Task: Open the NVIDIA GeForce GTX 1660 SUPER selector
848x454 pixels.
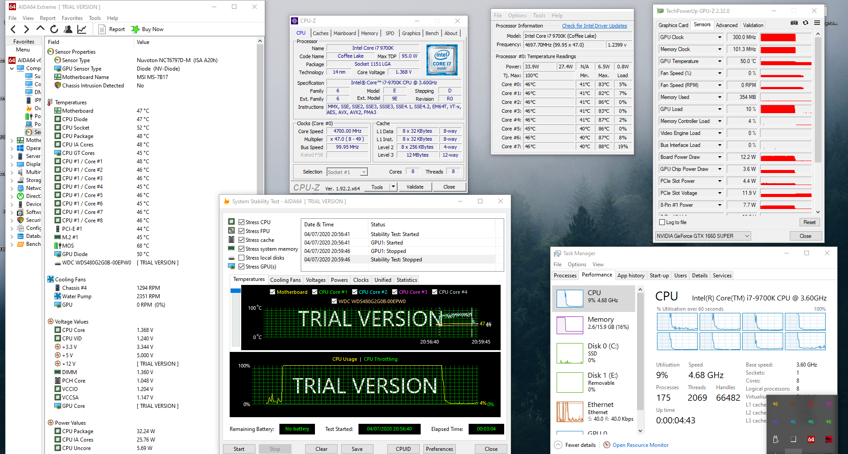Action: pyautogui.click(x=703, y=236)
